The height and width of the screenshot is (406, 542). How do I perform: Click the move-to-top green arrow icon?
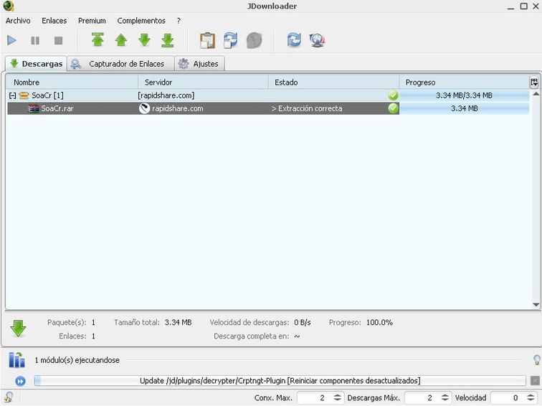click(x=98, y=40)
